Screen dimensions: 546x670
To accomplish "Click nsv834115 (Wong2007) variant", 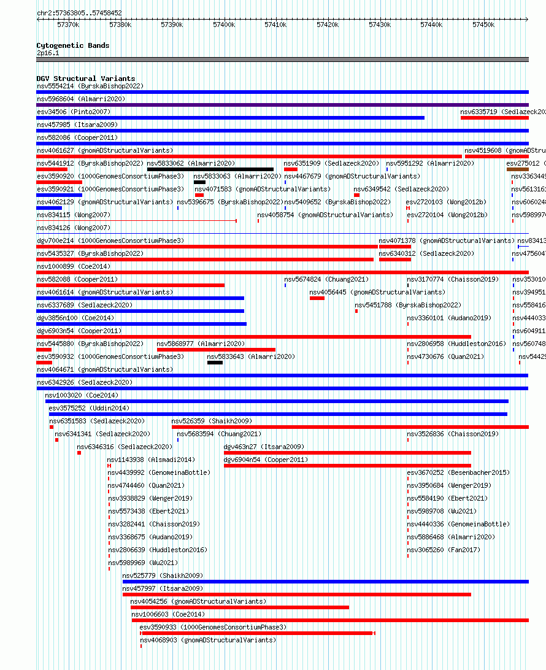I will pyautogui.click(x=74, y=215).
